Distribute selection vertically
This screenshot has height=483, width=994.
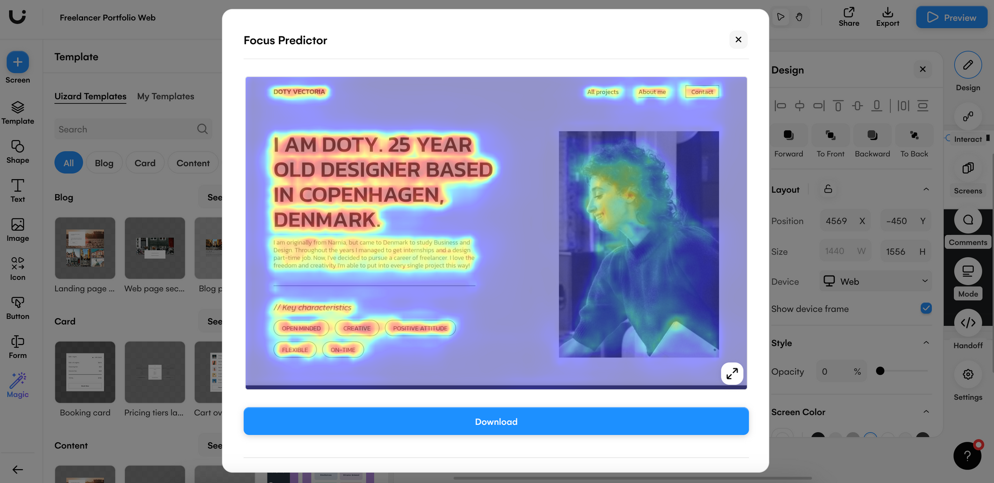(923, 105)
